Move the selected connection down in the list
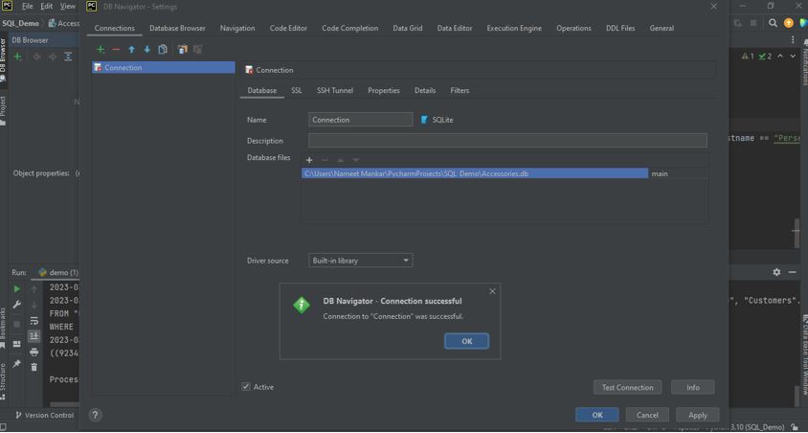Screen dimensions: 808x433 [146, 49]
